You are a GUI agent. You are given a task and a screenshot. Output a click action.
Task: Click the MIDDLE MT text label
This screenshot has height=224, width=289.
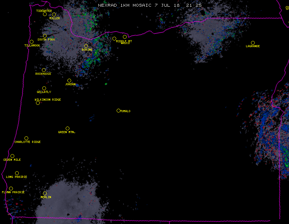(124, 41)
